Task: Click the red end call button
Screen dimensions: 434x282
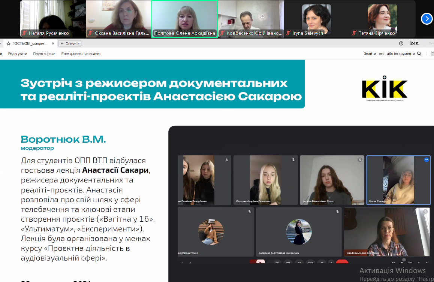Action: [341, 263]
